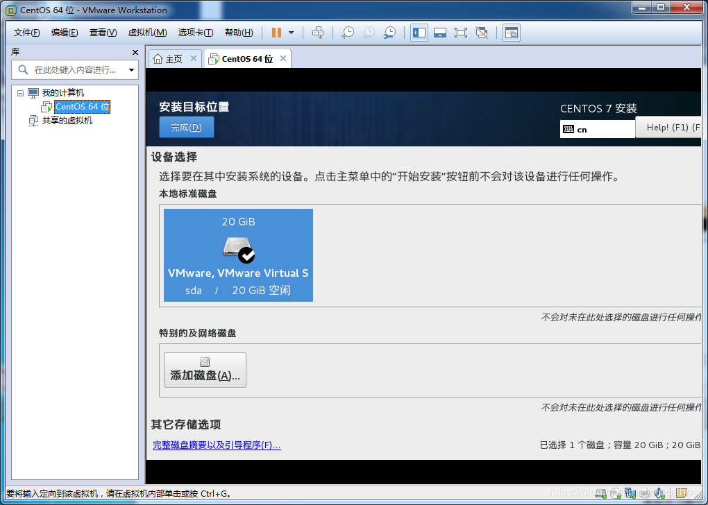
Task: Open the 选项卡(T) menu
Action: point(196,33)
